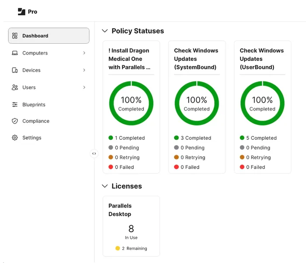The width and height of the screenshot is (306, 263).
Task: Click Users label in sidebar
Action: [x=29, y=87]
